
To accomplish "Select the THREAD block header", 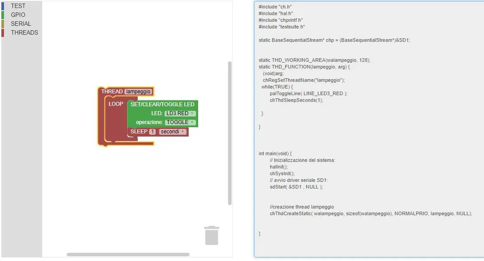I will coord(112,92).
